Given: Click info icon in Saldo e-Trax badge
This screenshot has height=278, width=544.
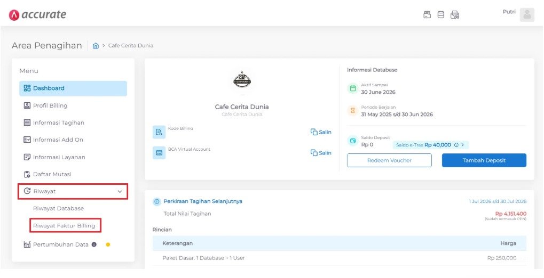Looking at the screenshot, I should 456,145.
